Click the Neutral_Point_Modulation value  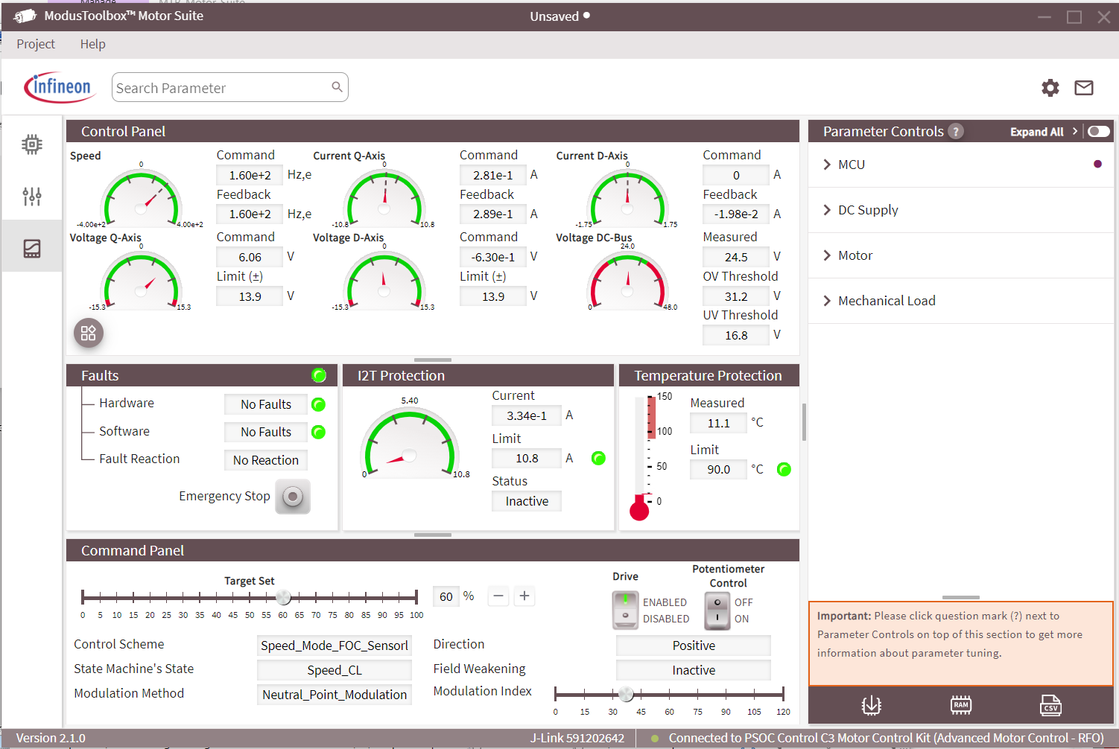pyautogui.click(x=335, y=695)
